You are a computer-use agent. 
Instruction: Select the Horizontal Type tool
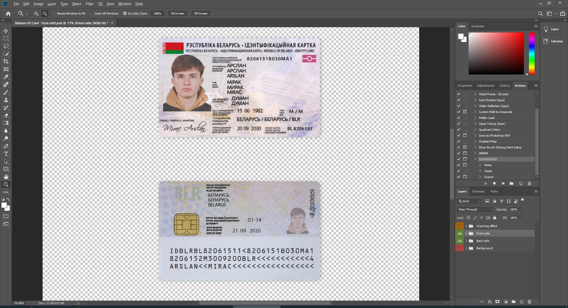(6, 154)
